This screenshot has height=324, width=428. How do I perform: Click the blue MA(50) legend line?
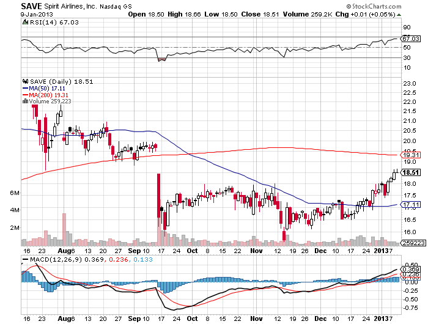pos(25,88)
